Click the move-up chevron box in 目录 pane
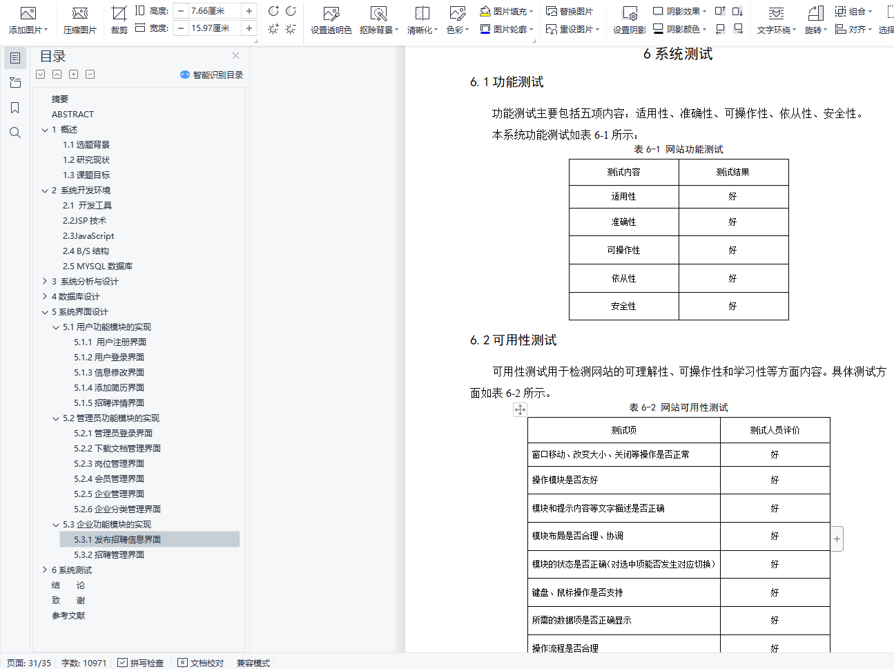 point(57,75)
